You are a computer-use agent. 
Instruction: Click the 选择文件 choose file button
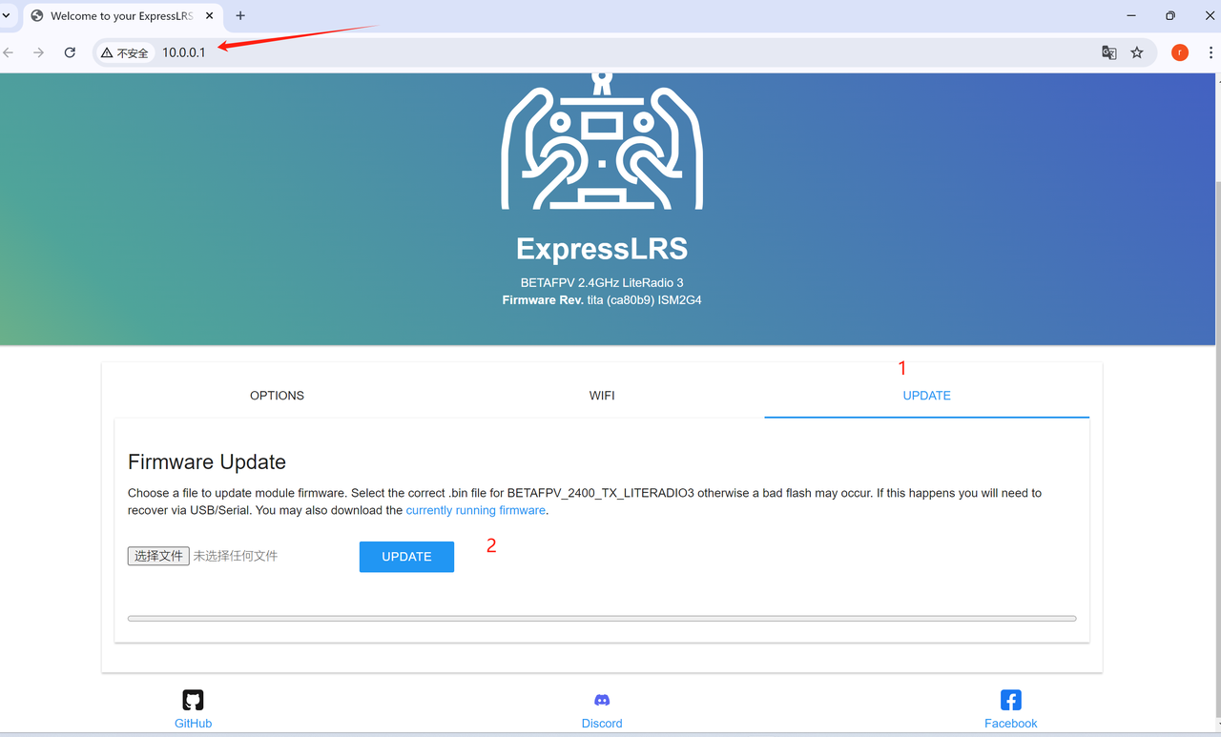158,556
